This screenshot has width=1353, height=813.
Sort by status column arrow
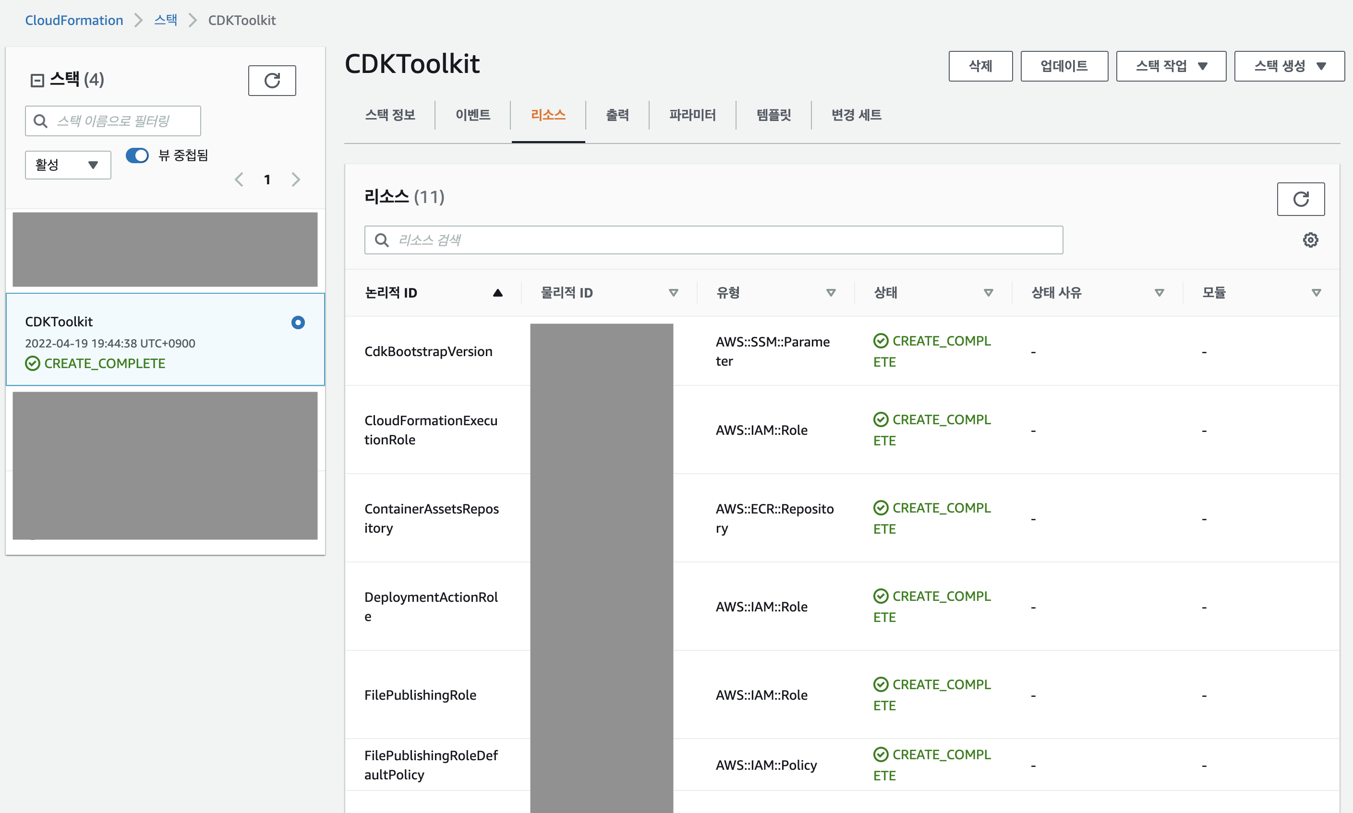tap(988, 293)
